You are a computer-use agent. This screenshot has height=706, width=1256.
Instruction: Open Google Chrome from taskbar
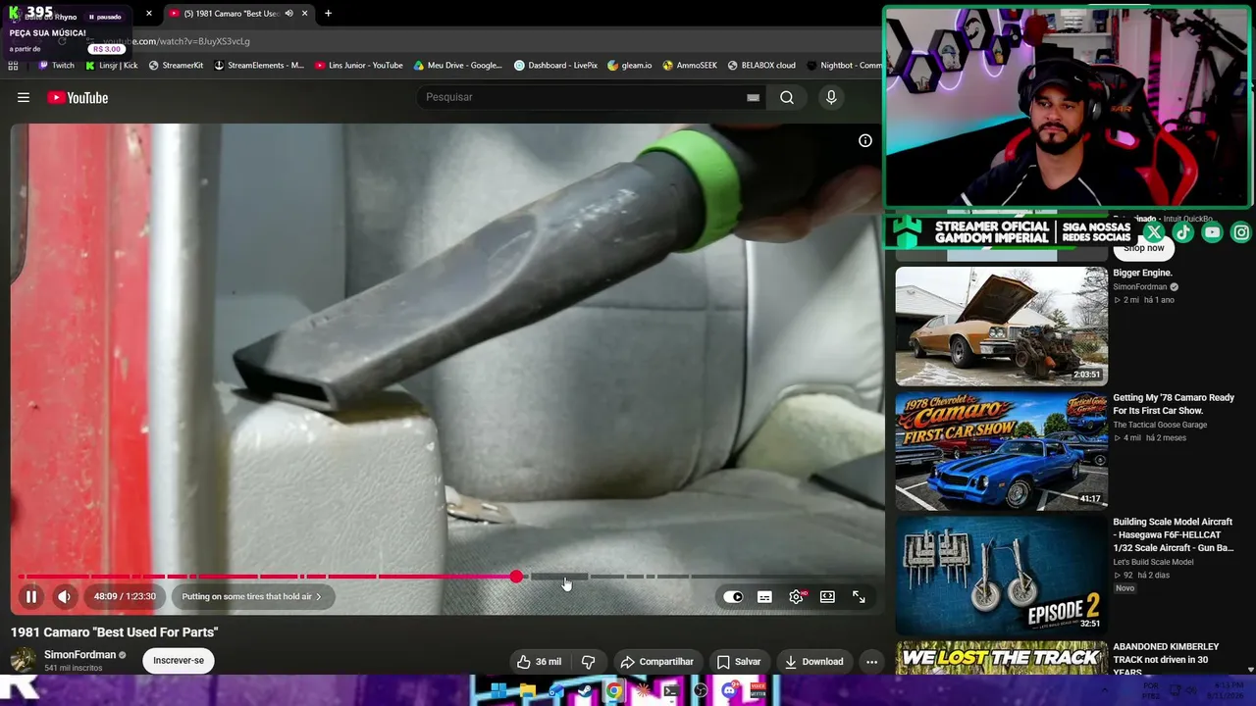pos(613,691)
